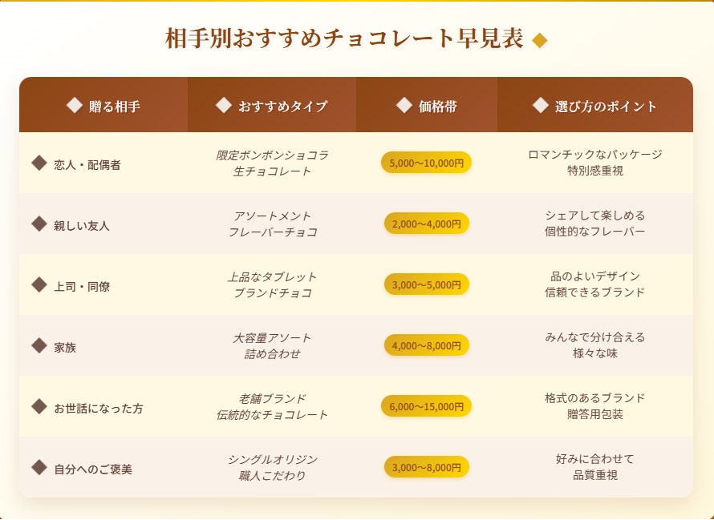The image size is (714, 520).
Task: Click the diamond icon in おすすめタイプ header
Action: (224, 105)
